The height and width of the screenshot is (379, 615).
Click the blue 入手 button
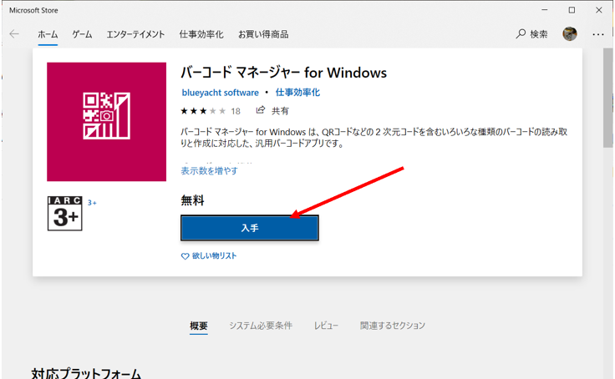click(250, 228)
